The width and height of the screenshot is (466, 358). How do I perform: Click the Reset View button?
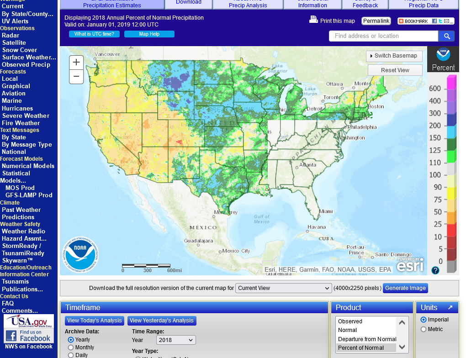(x=395, y=70)
